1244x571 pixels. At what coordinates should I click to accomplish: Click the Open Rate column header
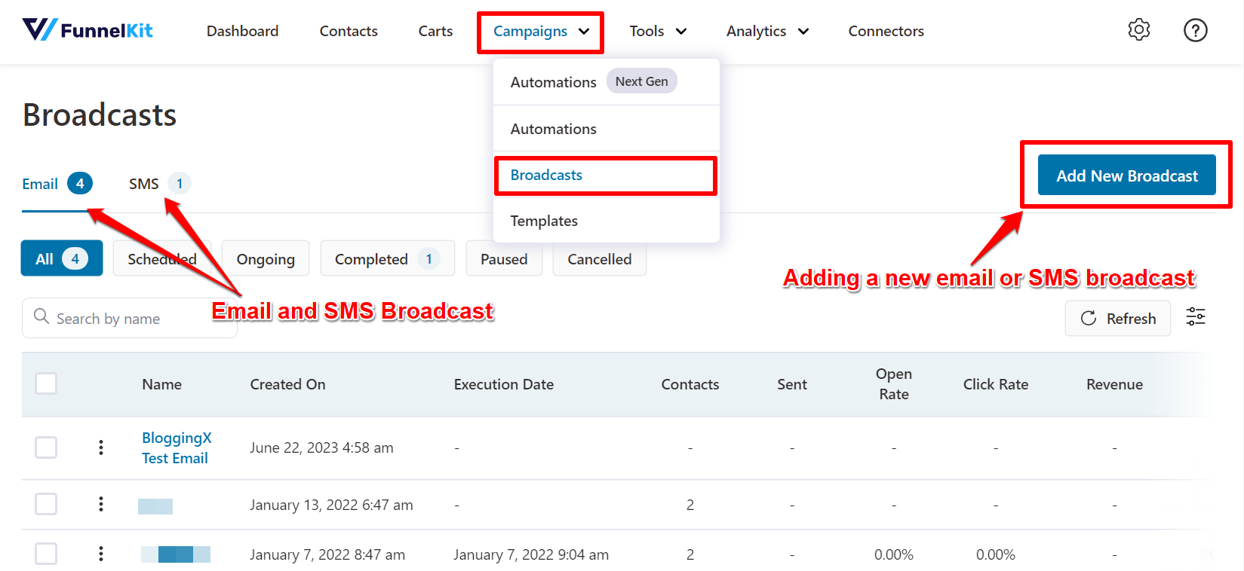tap(894, 383)
